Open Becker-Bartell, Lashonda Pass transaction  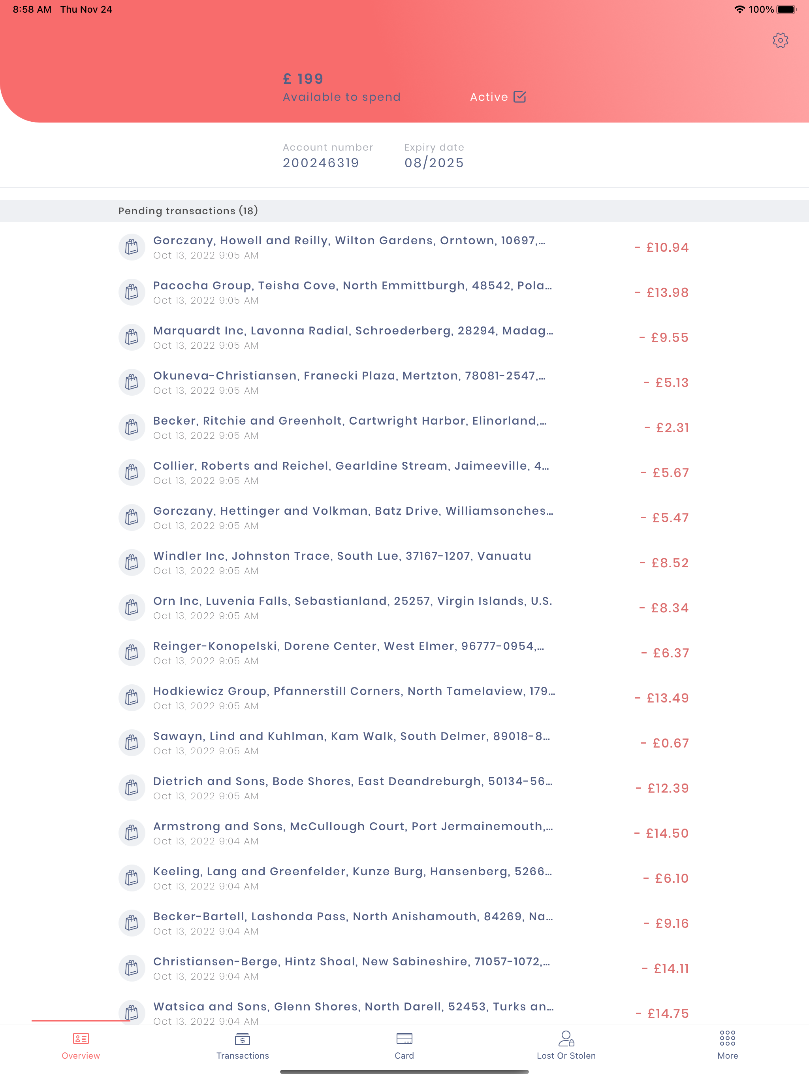[x=404, y=923]
